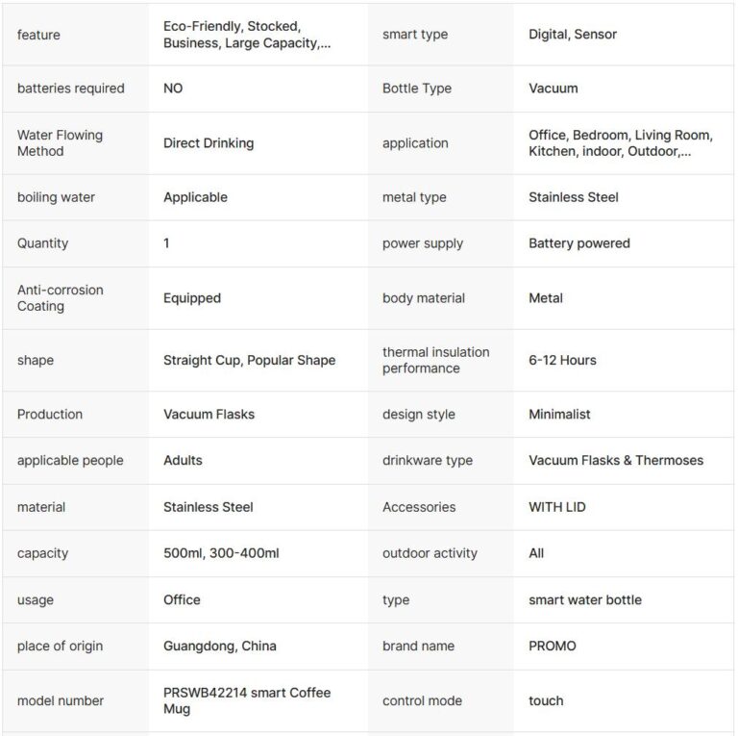Select the 'Straight Cup, Popular Shape' value
This screenshot has width=738, height=736.
click(249, 361)
